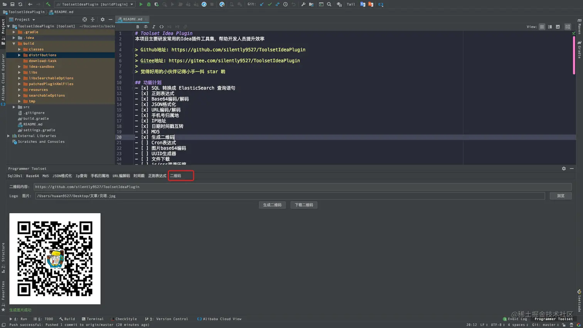Screen dimensions: 583x328
Task: Expand External Libraries node
Action: click(x=8, y=136)
